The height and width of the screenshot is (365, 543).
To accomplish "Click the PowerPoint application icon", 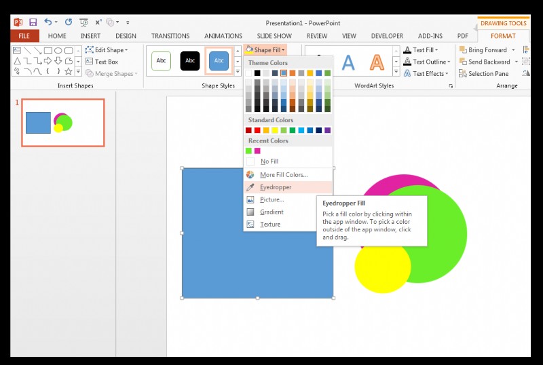I will (x=18, y=22).
